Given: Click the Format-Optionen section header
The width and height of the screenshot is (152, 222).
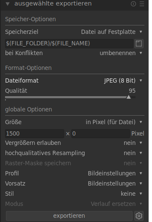Looking at the screenshot, I should point(28,68).
